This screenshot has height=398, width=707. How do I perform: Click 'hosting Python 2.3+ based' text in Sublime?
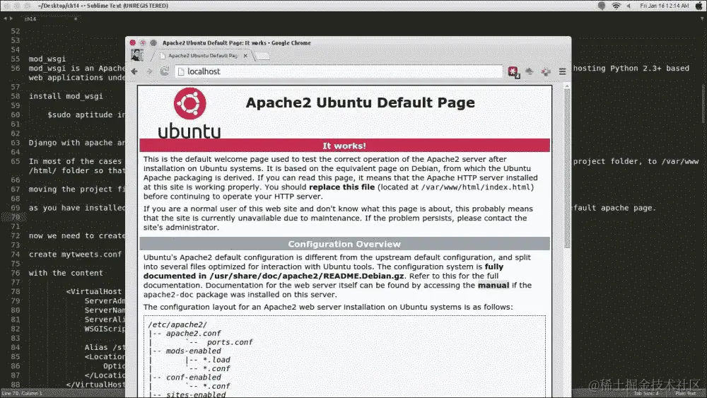(x=631, y=69)
